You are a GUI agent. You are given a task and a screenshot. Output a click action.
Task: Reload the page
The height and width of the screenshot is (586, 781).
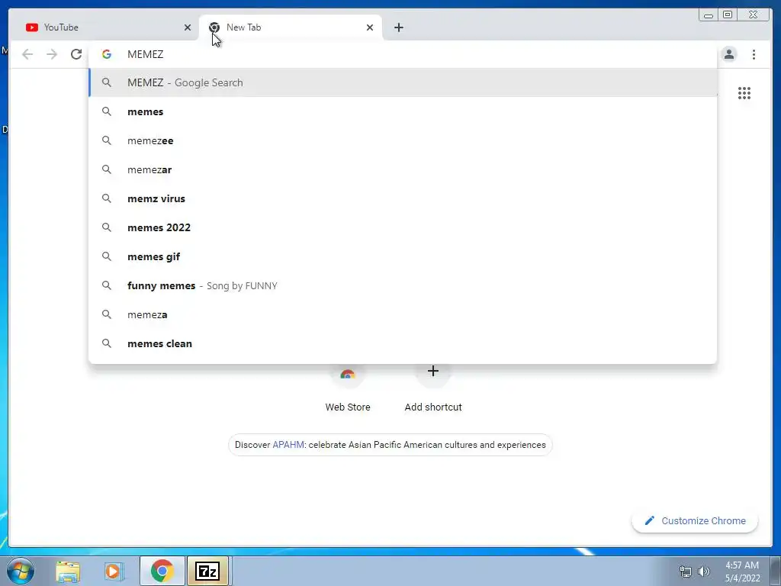(x=76, y=54)
